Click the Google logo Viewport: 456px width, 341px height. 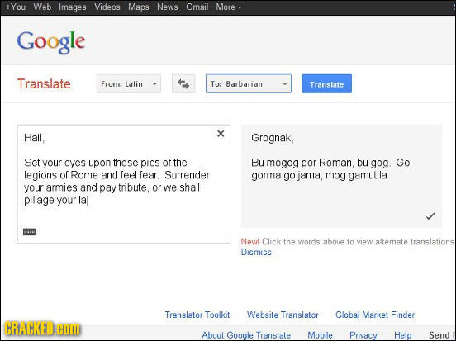pos(51,42)
